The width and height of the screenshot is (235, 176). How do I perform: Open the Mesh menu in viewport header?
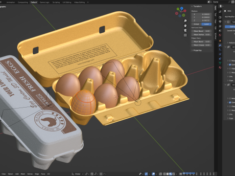point(23,174)
